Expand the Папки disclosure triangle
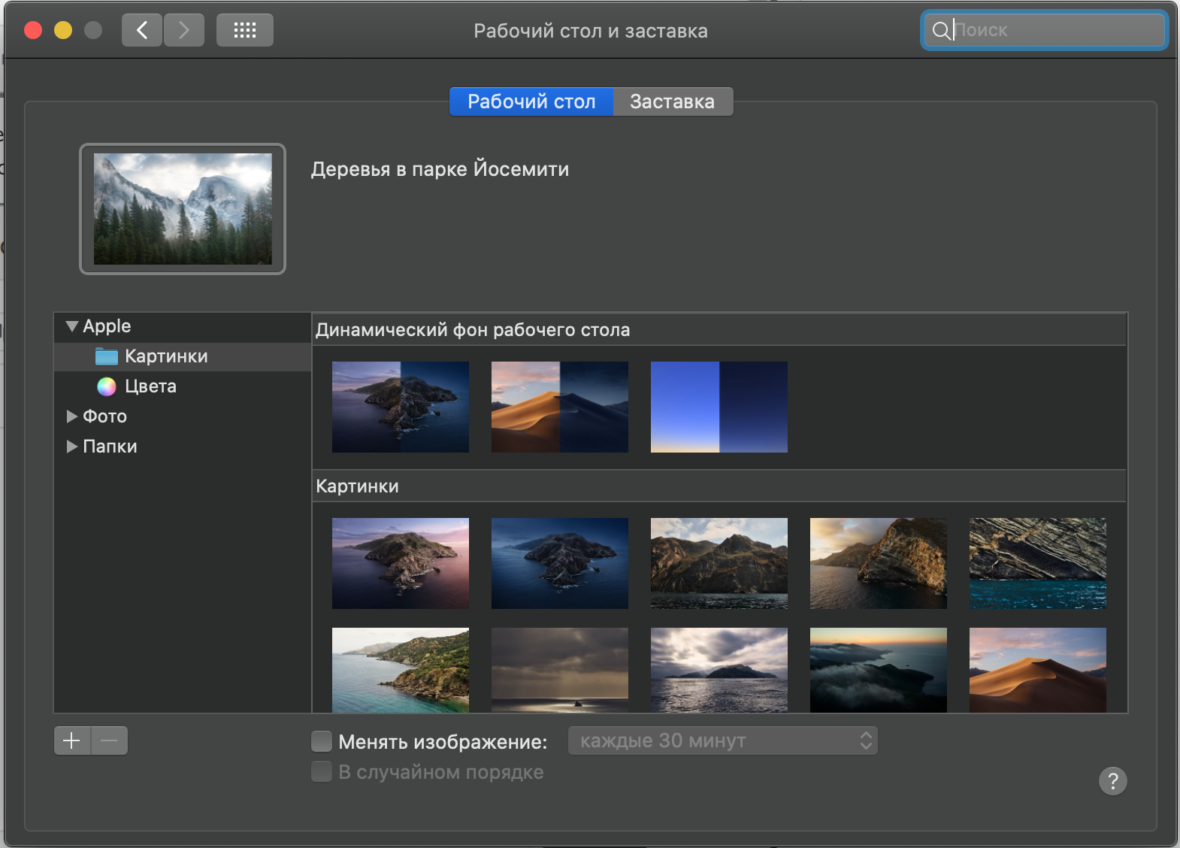1180x848 pixels. pyautogui.click(x=72, y=447)
